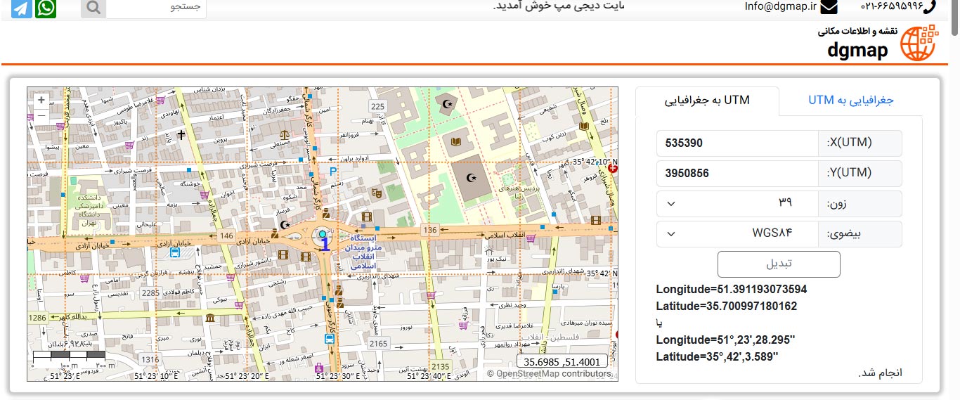This screenshot has height=400, width=960.
Task: Switch to جغرافیایی به UTM tab
Action: click(x=850, y=101)
